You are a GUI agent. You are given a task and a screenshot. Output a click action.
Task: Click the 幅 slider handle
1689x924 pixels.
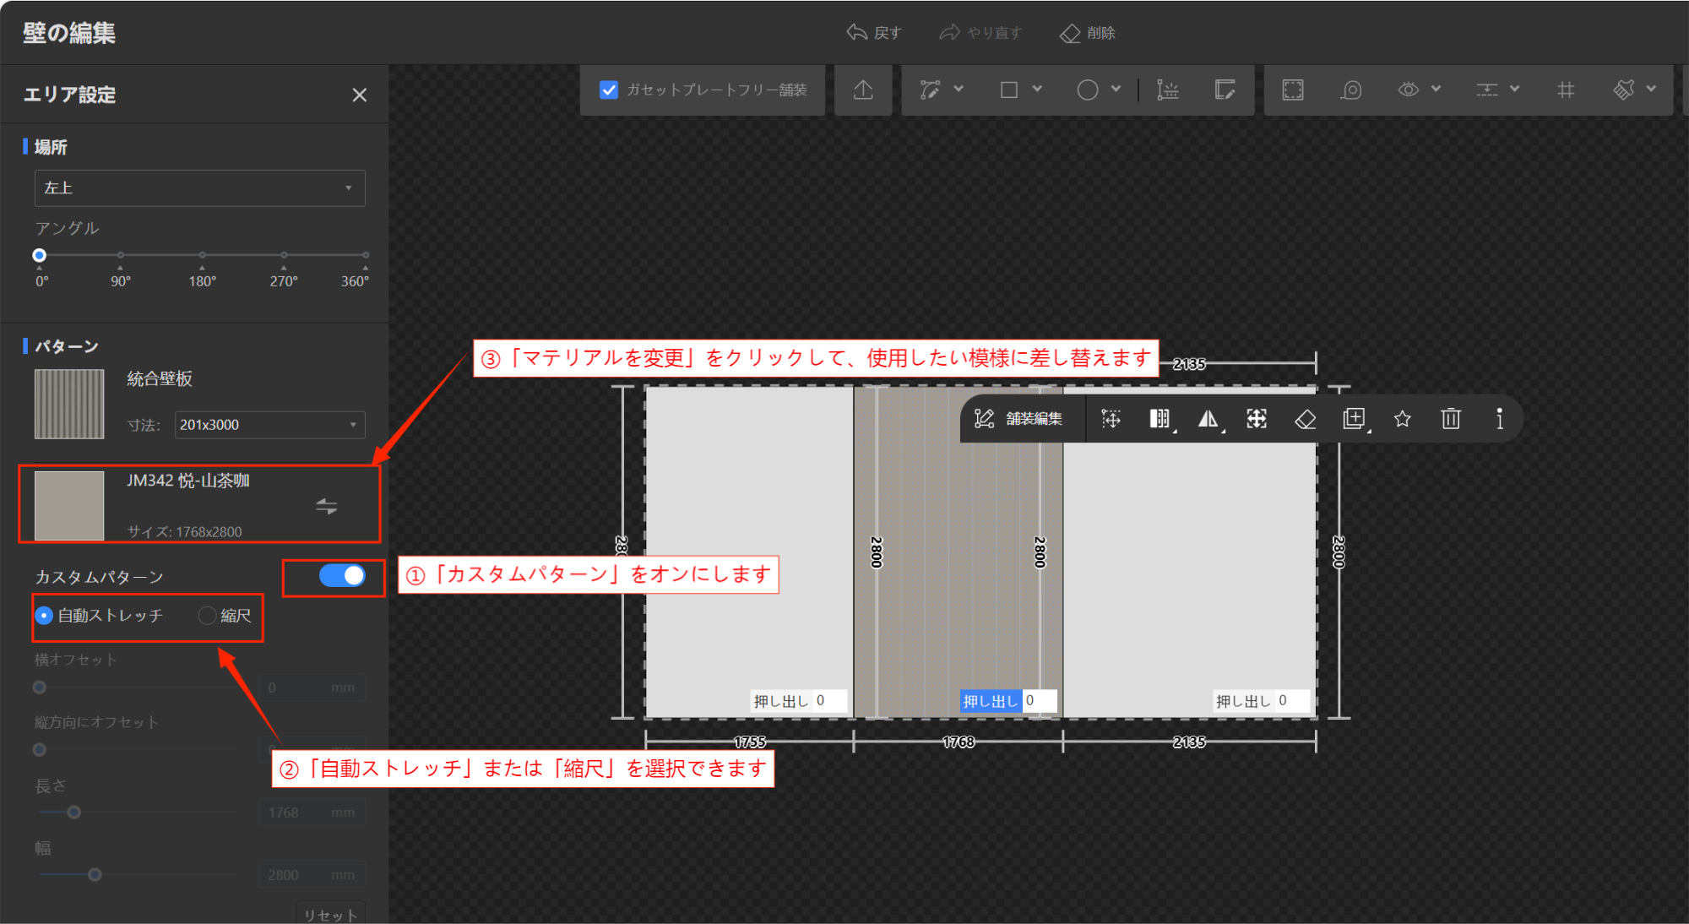point(95,875)
